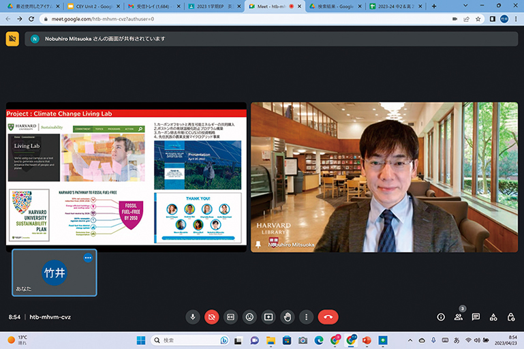Raise your hand in the meeting

point(288,317)
